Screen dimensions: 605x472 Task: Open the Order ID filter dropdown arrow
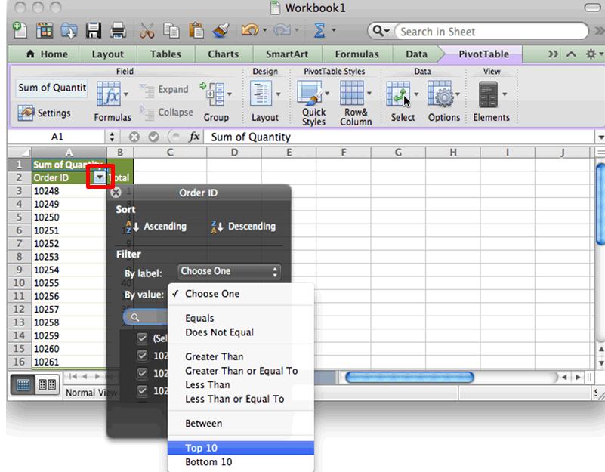pos(100,177)
